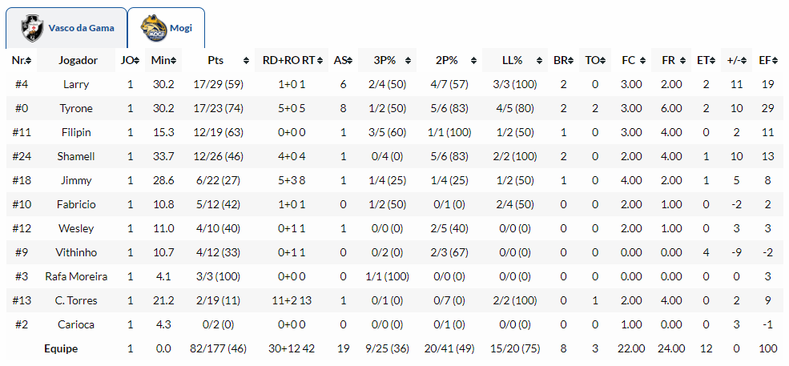Click sort arrows beside JO column
This screenshot has width=789, height=366.
[x=136, y=61]
